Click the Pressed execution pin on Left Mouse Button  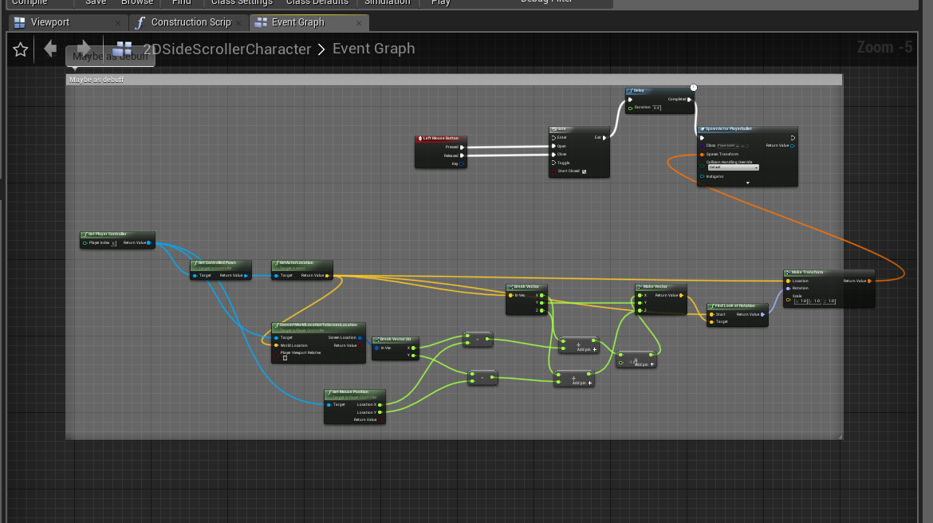tap(462, 147)
